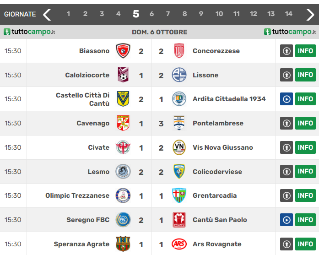Open INFO for Olimpic Trezzanese vs Grentarcadia

tap(305, 195)
